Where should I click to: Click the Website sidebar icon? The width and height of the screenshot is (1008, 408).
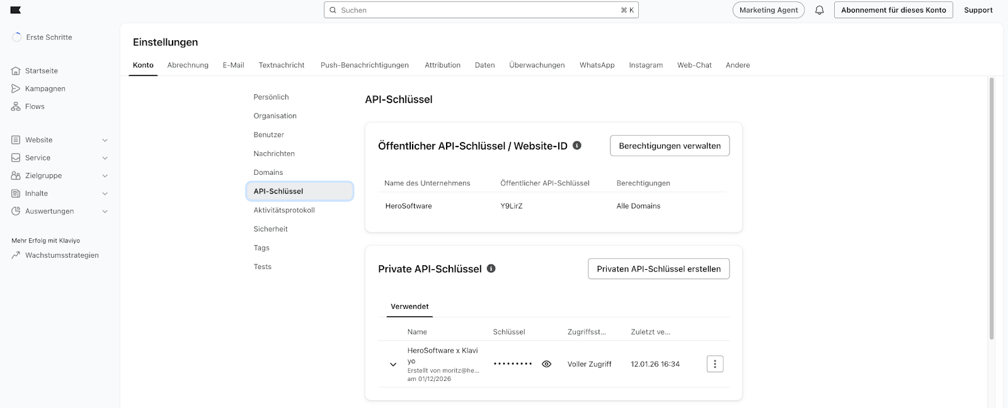pos(16,140)
